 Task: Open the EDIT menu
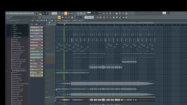click(x=10, y=13)
